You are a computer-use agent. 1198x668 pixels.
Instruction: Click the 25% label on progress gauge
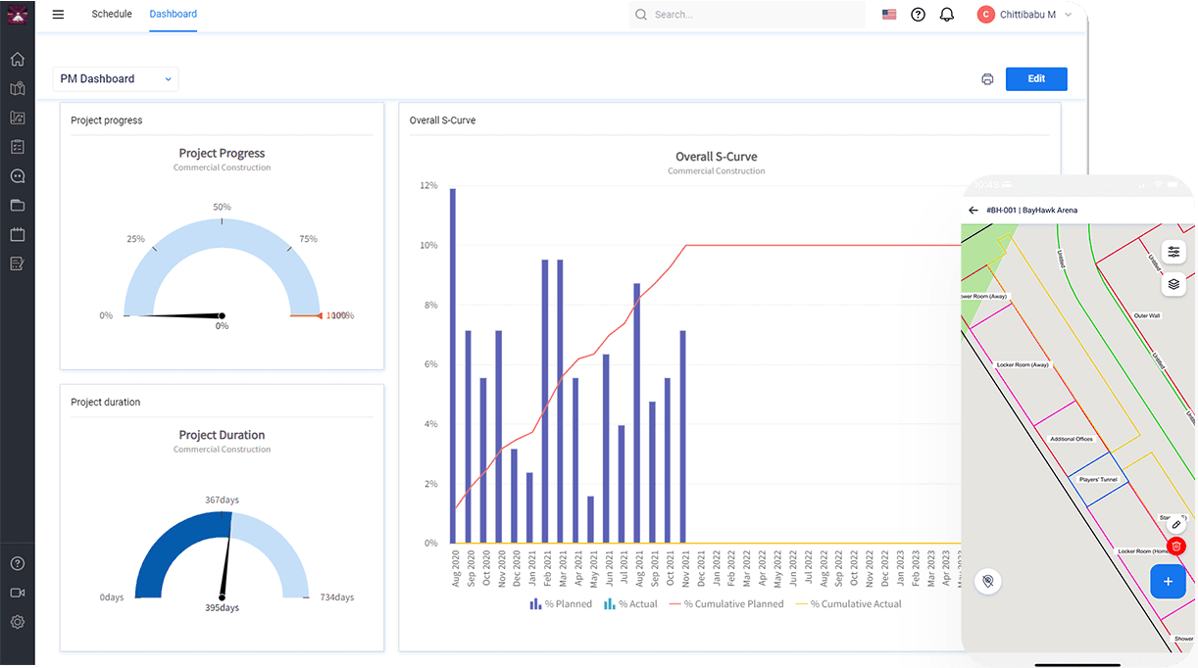(x=135, y=239)
